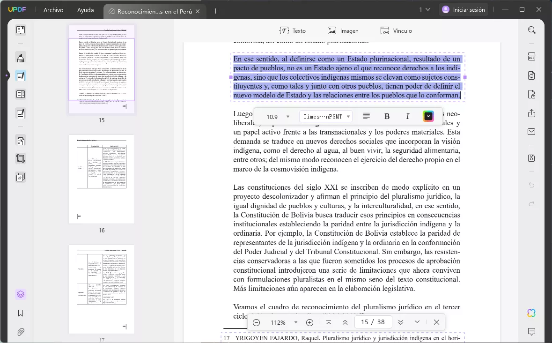The height and width of the screenshot is (343, 552).
Task: Close the page navigation bar
Action: coord(436,322)
